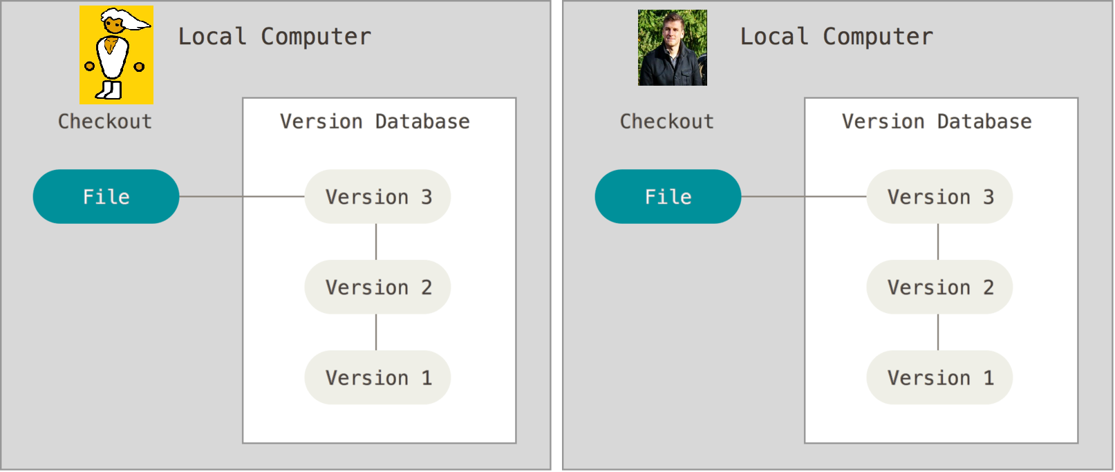Click the right Local Computer heading

[836, 36]
